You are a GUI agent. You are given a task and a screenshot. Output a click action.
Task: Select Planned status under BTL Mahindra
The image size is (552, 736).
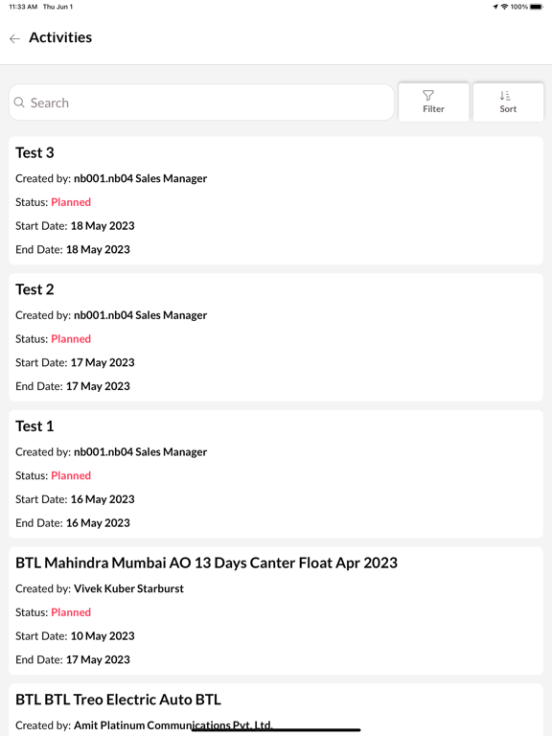pos(71,612)
